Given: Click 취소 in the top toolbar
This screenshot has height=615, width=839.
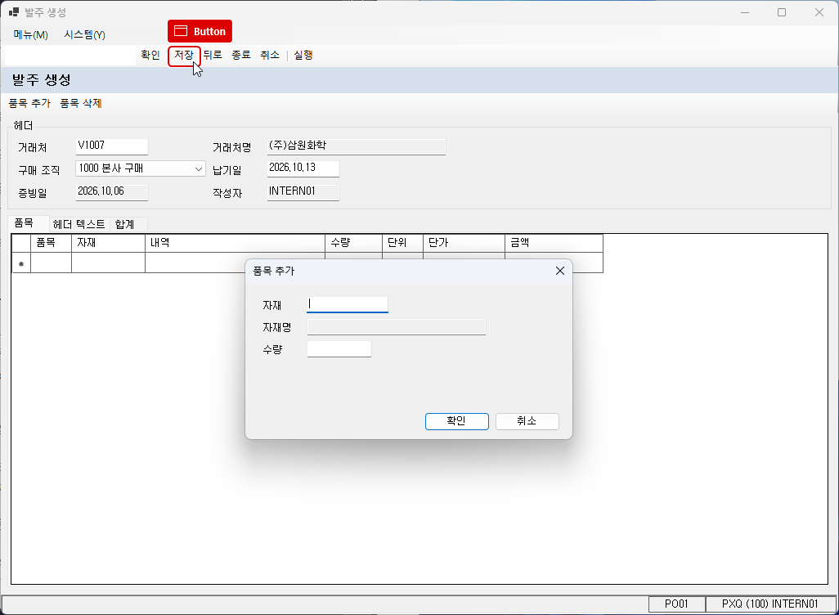Looking at the screenshot, I should click(270, 55).
